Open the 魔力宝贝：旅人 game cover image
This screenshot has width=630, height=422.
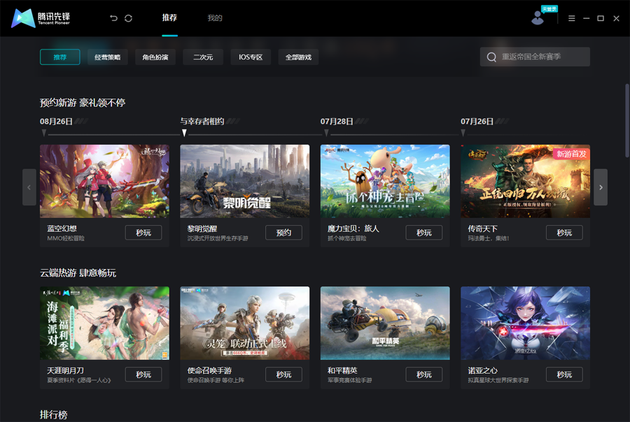coord(385,182)
